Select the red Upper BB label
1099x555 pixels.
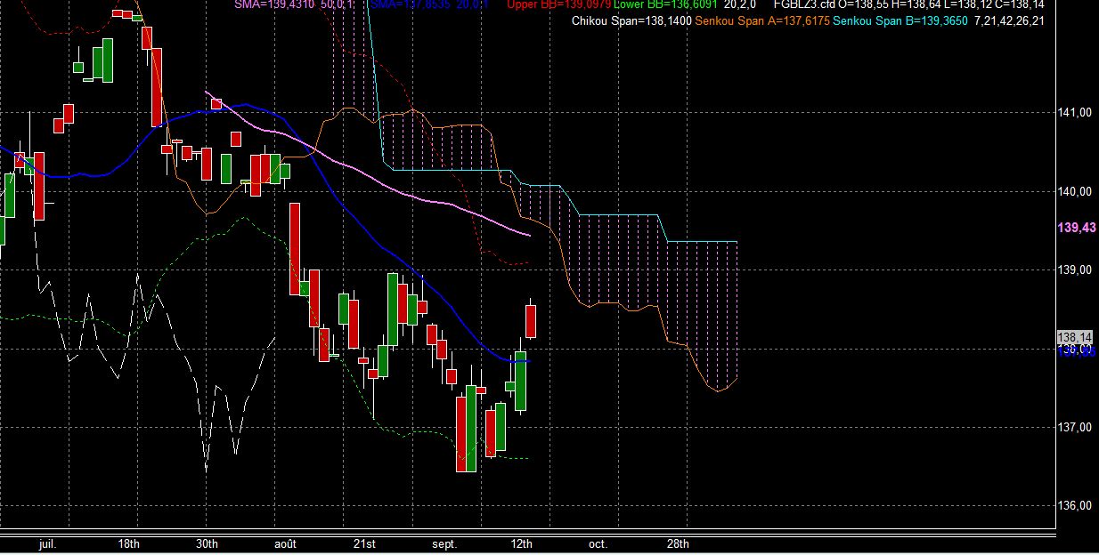pyautogui.click(x=559, y=5)
